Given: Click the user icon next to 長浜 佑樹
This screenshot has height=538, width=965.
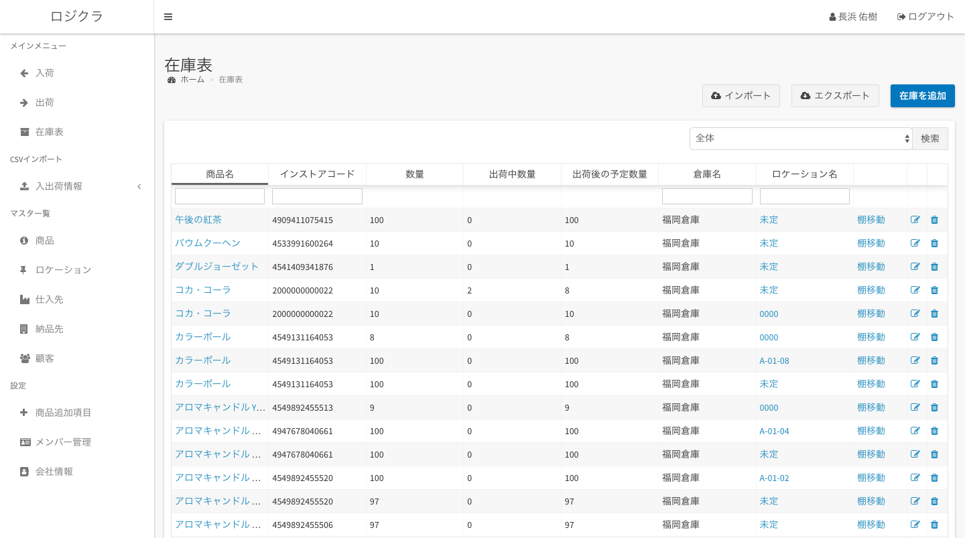Looking at the screenshot, I should [x=832, y=16].
